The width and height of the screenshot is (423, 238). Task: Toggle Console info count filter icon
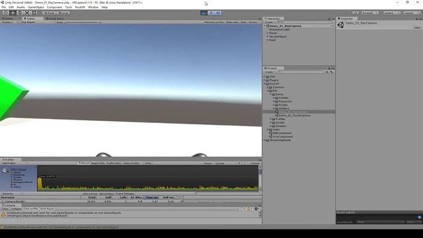point(242,209)
